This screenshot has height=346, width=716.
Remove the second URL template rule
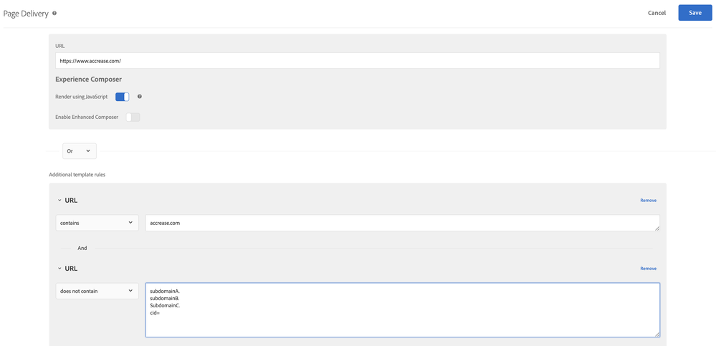tap(648, 269)
